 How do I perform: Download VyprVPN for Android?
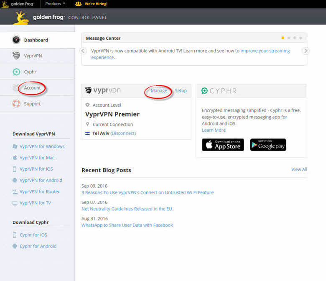coord(41,180)
